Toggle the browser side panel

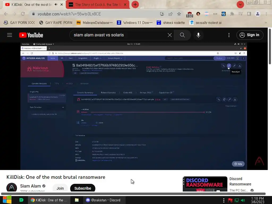[249, 14]
